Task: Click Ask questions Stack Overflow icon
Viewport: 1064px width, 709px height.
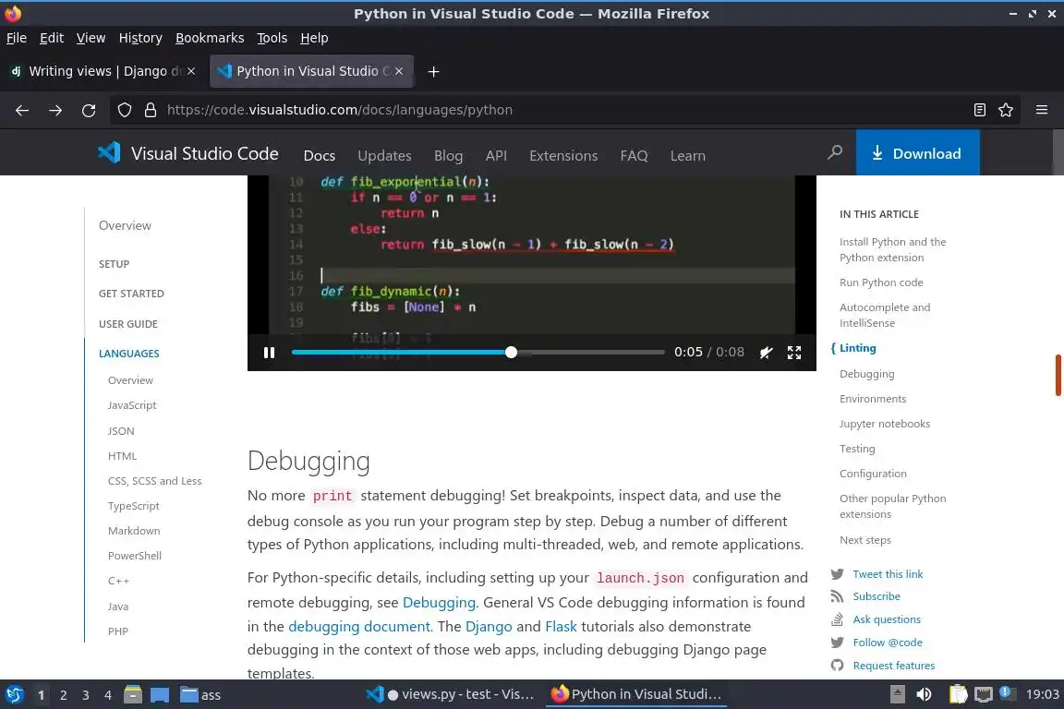Action: 838,619
